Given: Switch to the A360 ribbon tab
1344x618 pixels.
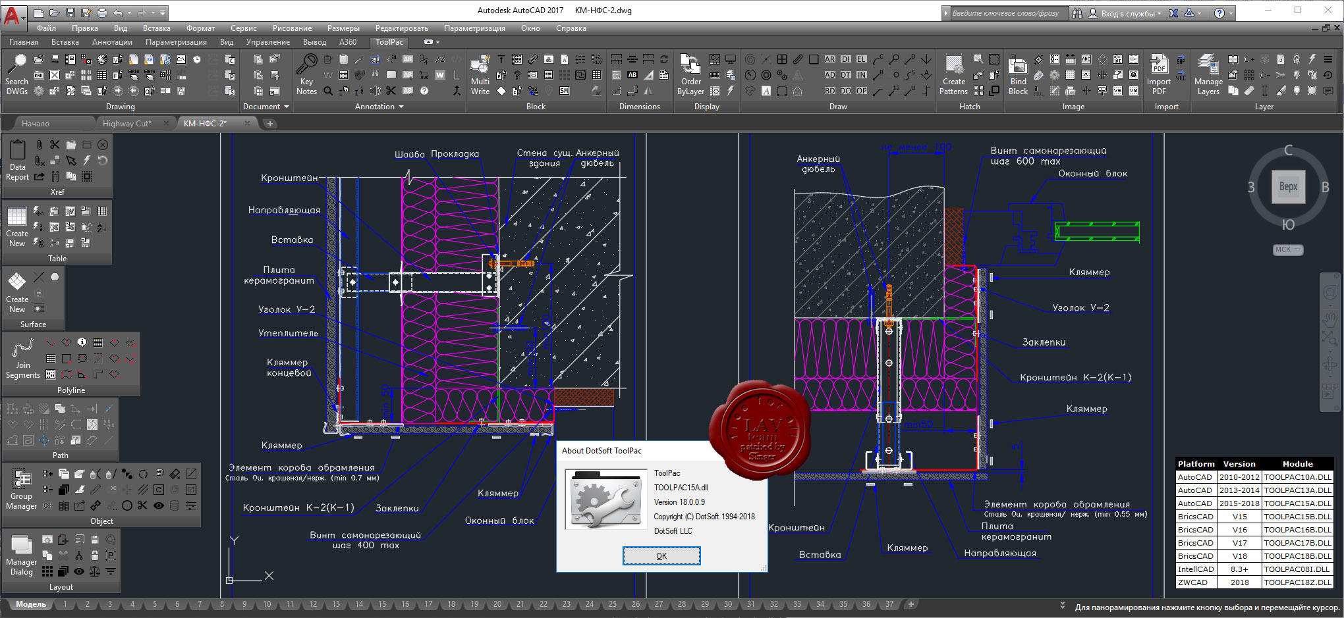Looking at the screenshot, I should [x=348, y=42].
